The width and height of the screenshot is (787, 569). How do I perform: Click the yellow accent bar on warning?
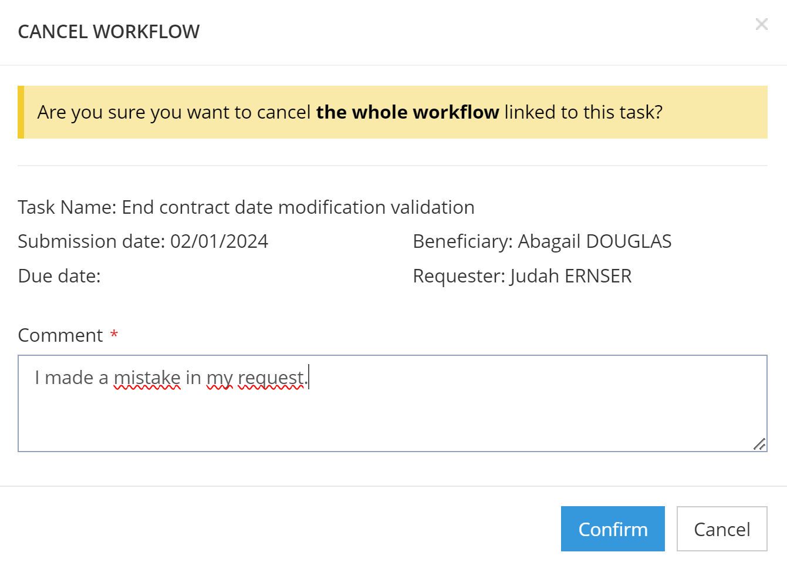pos(21,112)
